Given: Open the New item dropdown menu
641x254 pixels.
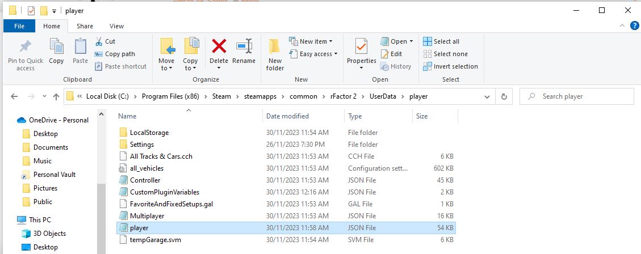Looking at the screenshot, I should coord(311,41).
